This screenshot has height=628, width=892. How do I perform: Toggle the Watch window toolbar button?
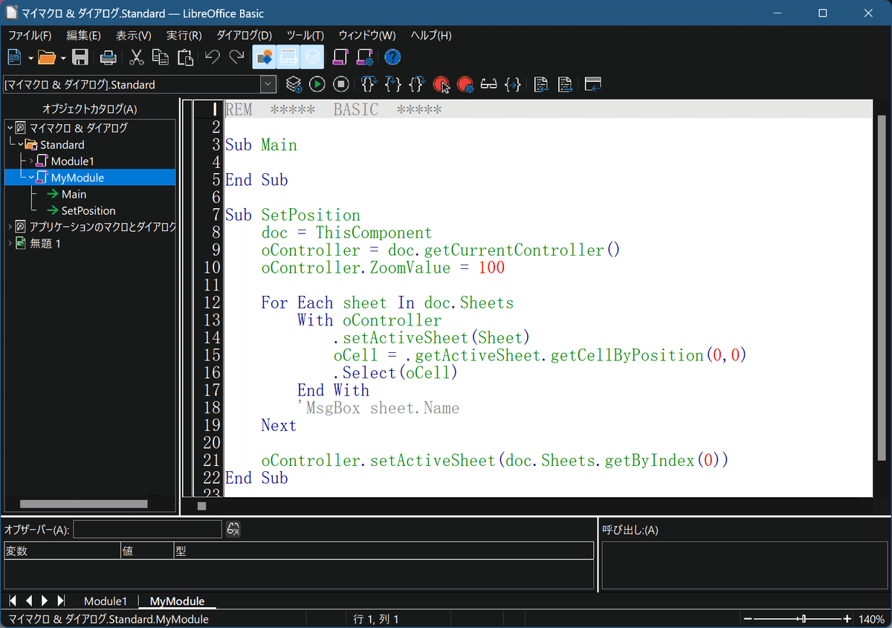[x=288, y=57]
